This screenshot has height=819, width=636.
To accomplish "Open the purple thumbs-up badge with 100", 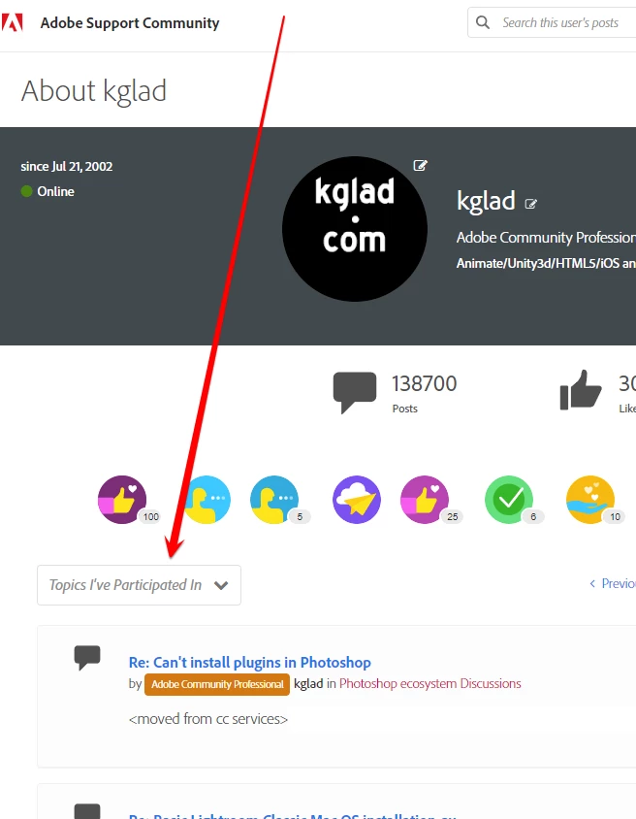I will 122,500.
